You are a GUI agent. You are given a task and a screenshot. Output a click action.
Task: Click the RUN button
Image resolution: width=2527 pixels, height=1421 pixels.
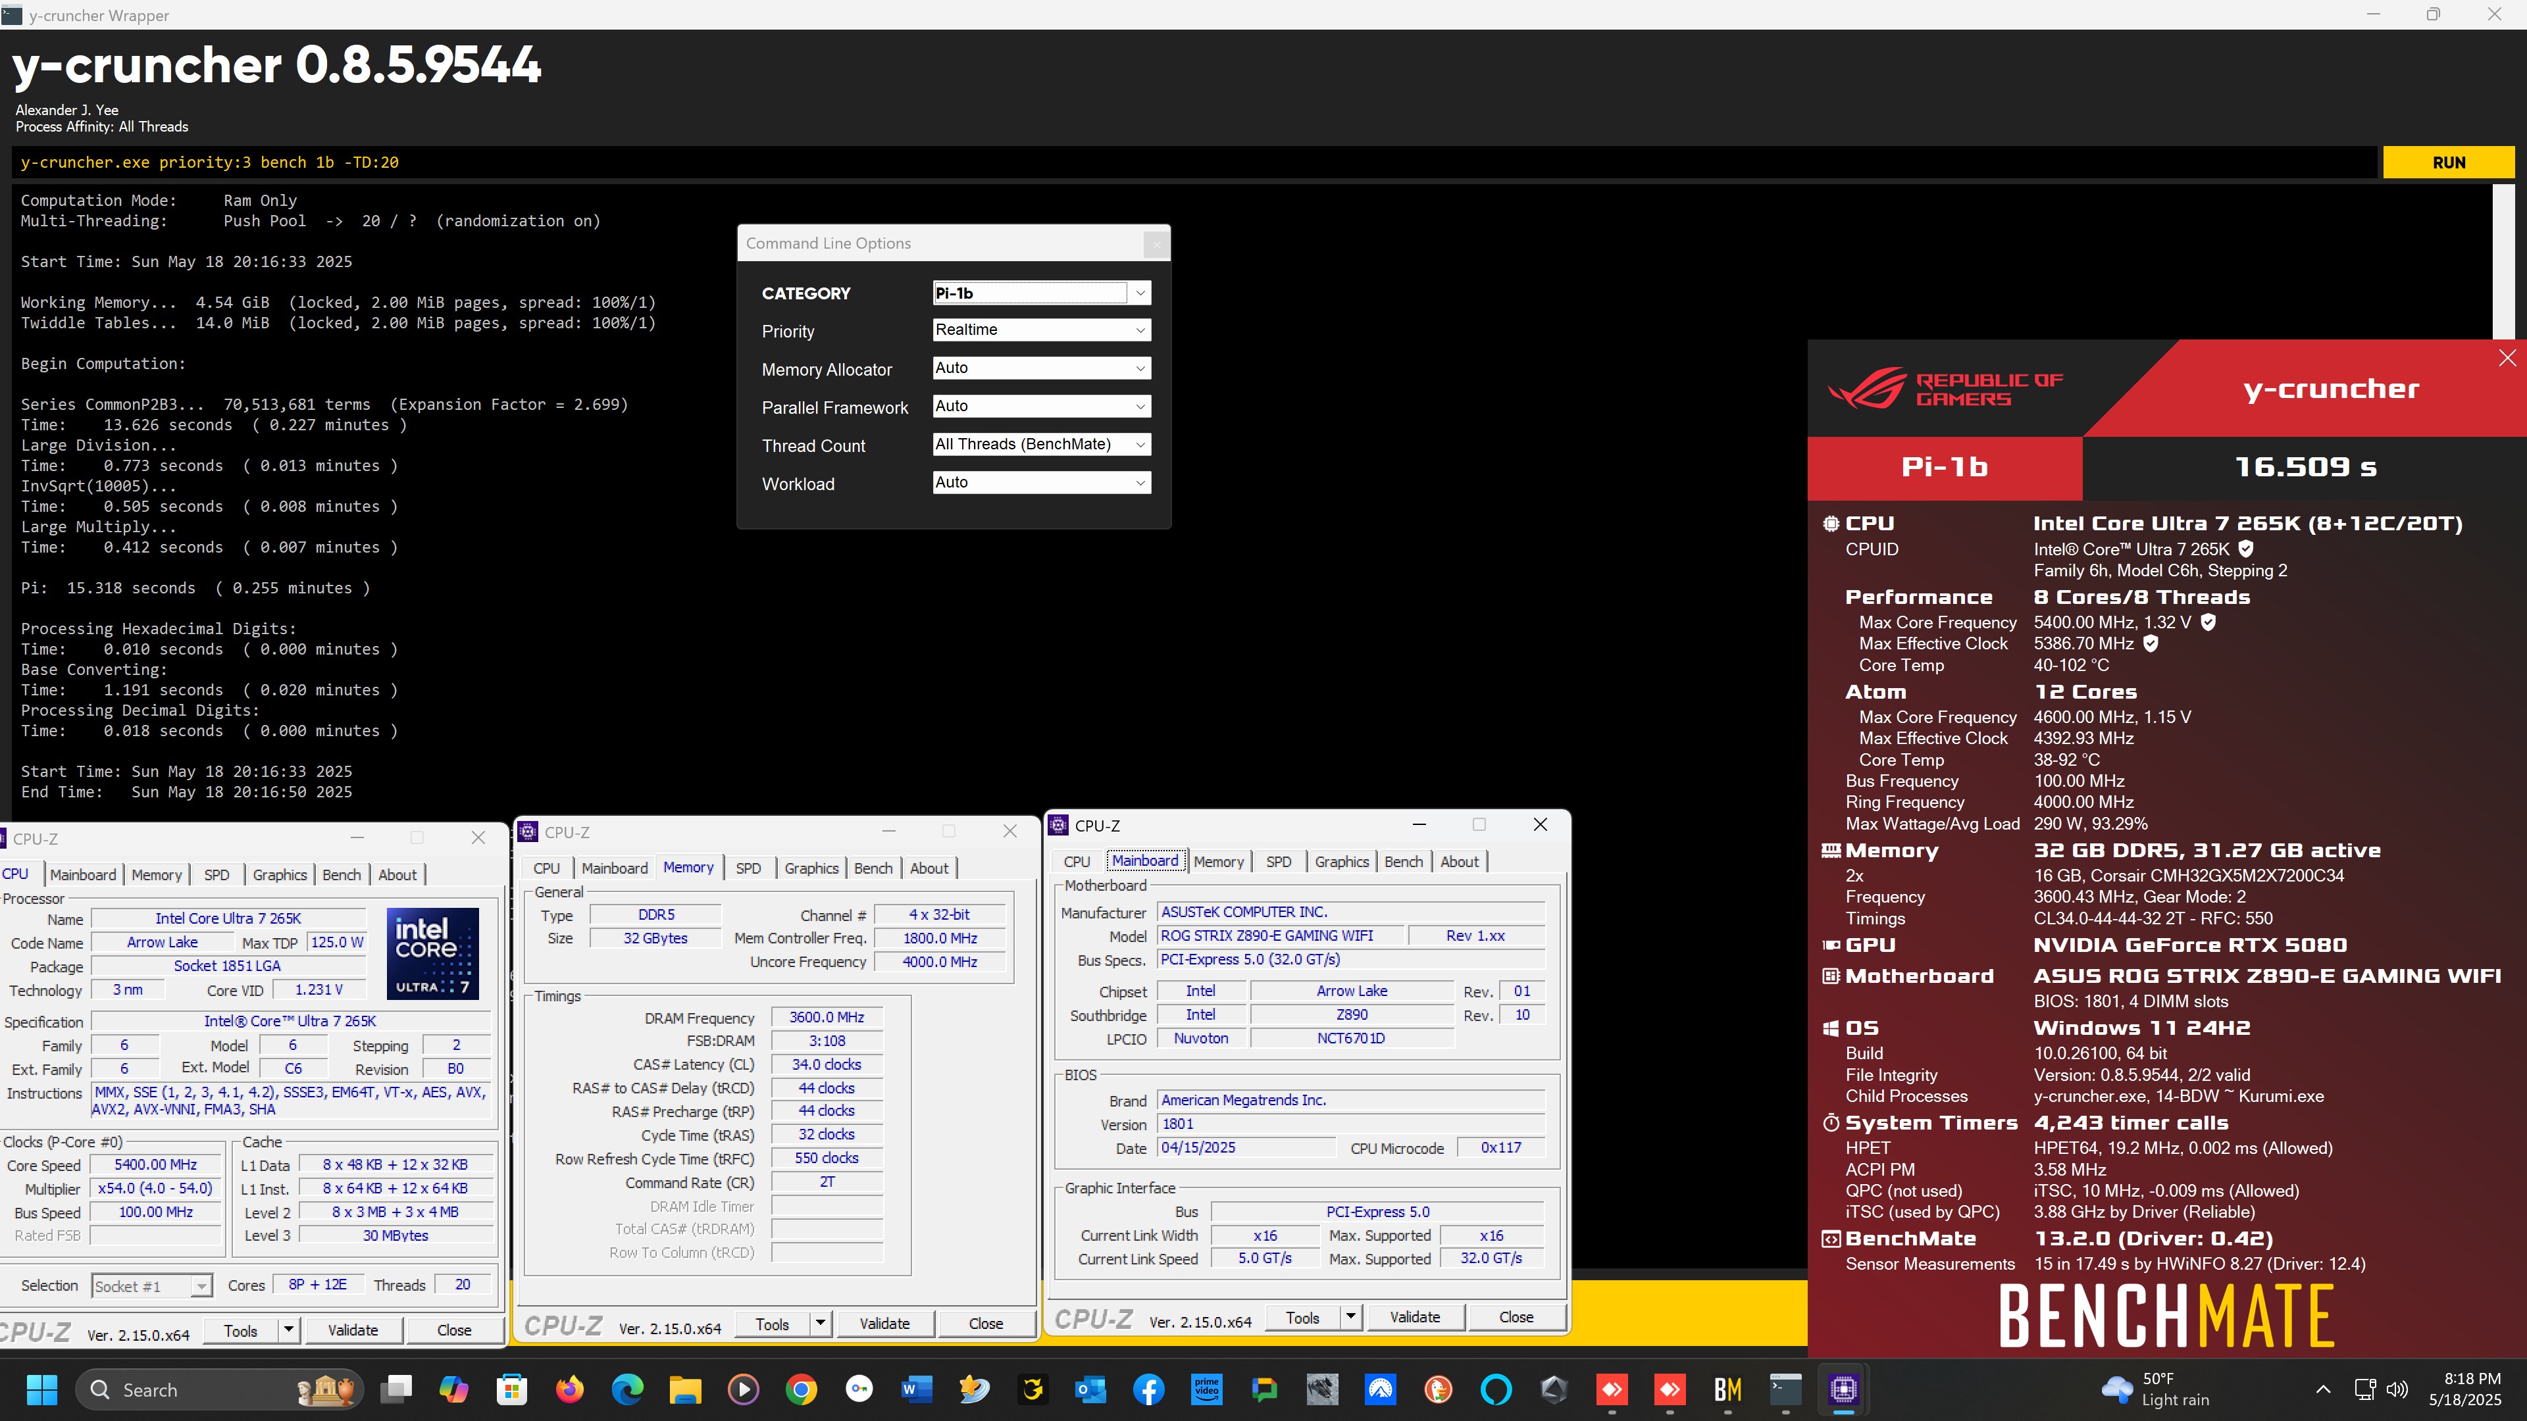[2449, 162]
